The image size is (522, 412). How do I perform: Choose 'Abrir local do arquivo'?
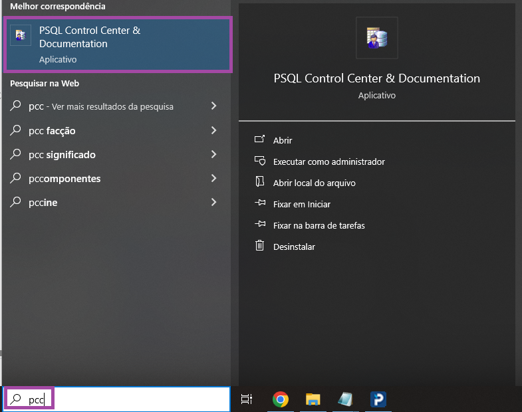(x=315, y=183)
